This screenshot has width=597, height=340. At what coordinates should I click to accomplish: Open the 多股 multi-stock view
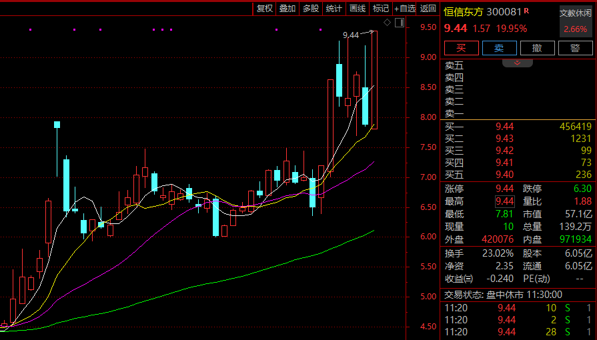(x=310, y=9)
